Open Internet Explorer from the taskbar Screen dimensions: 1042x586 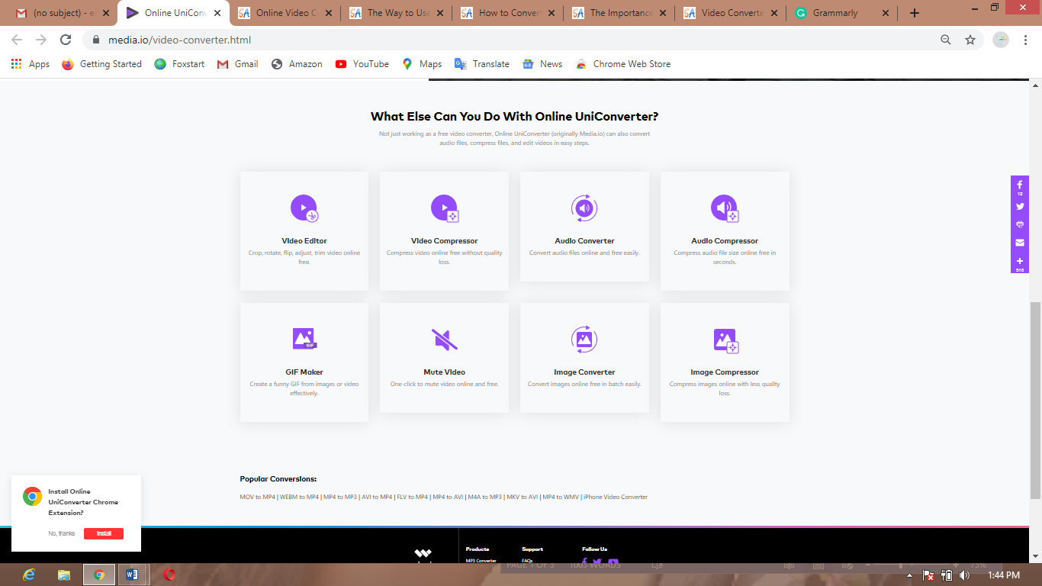(30, 575)
